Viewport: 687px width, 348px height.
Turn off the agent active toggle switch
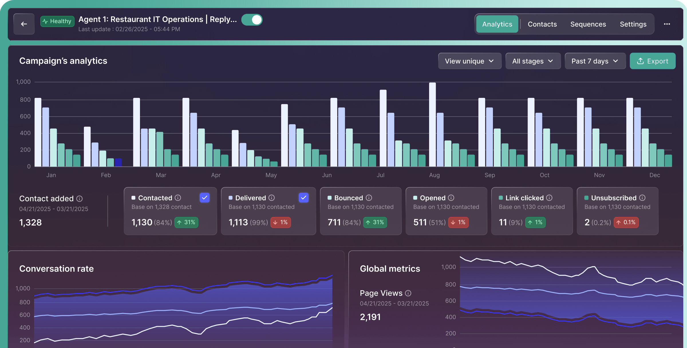[252, 20]
